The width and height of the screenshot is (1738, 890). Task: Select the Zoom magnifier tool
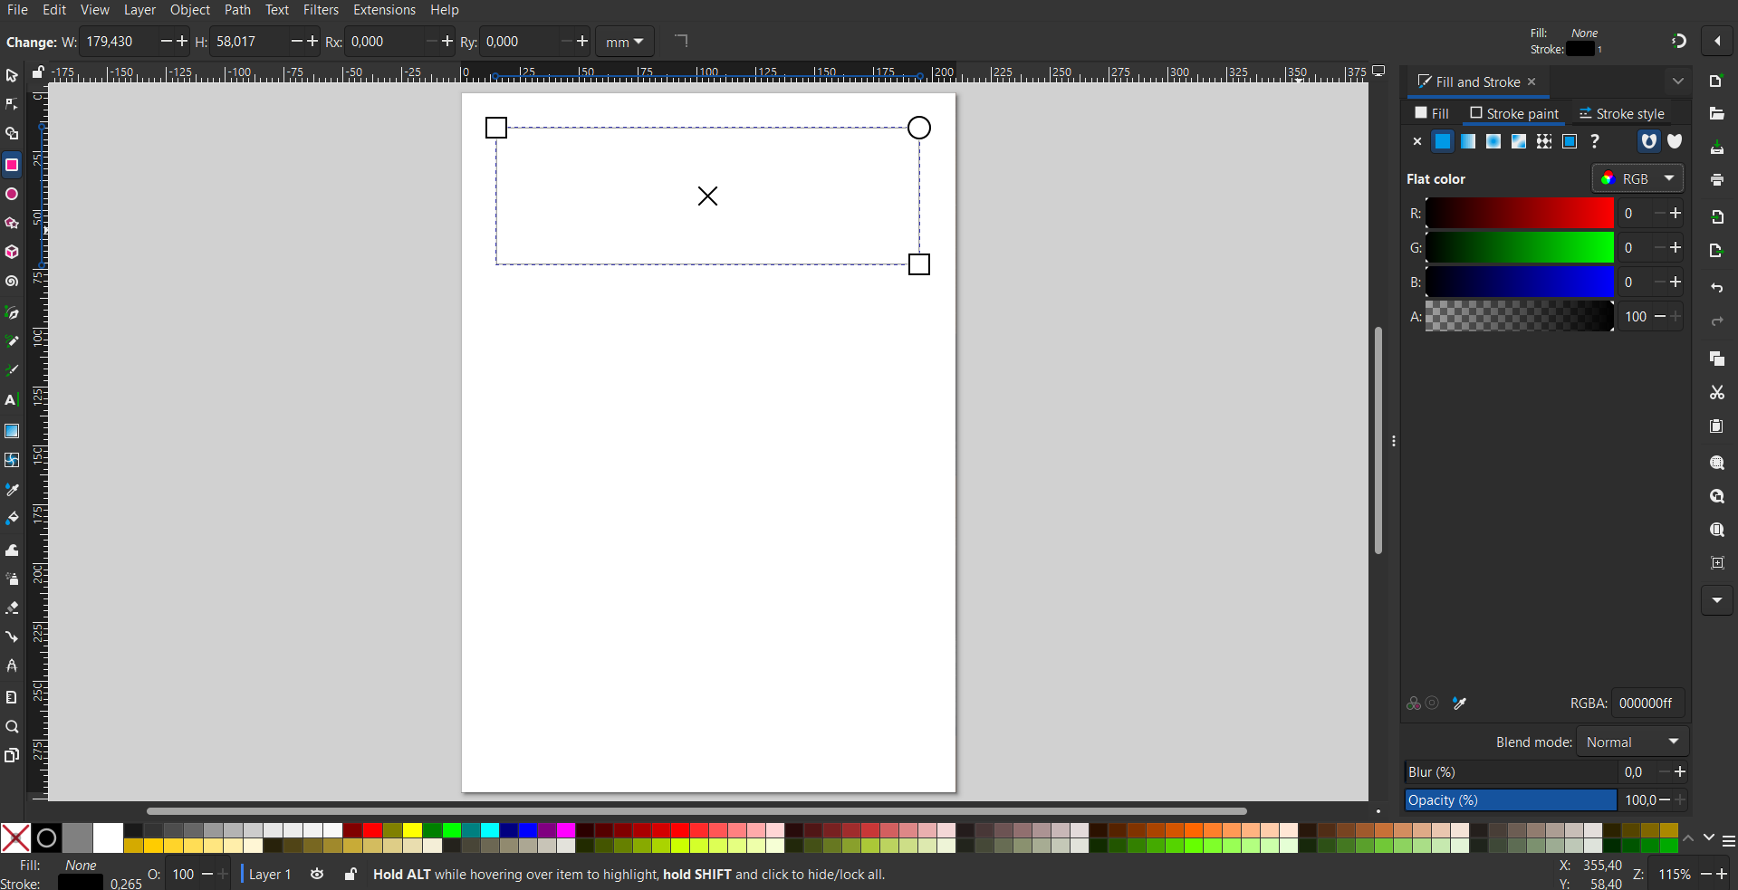click(12, 727)
